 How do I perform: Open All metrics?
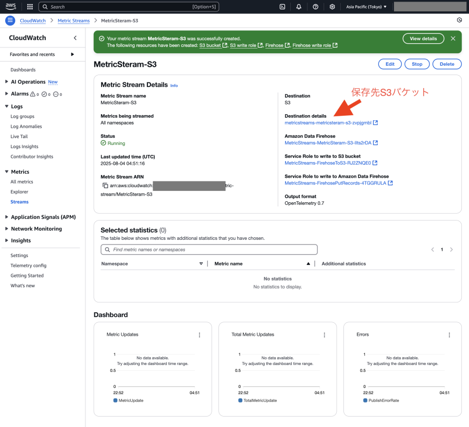pyautogui.click(x=22, y=181)
